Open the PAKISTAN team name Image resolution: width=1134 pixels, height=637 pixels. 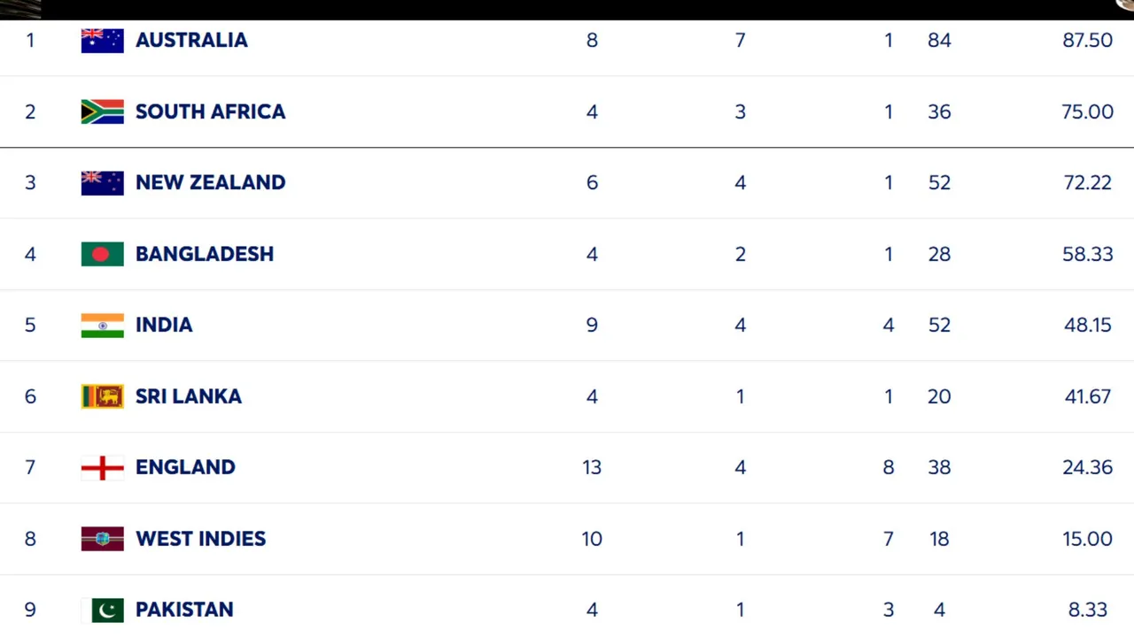184,610
